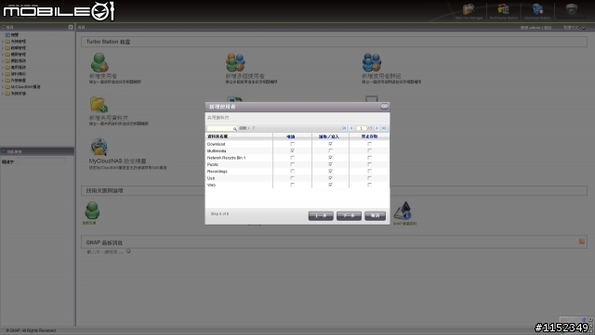Image resolution: width=595 pixels, height=335 pixels.
Task: Click the 登出 logout link
Action: coord(548,28)
